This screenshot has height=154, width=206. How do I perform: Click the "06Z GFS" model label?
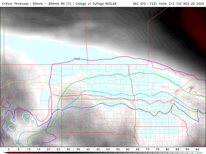139,4
